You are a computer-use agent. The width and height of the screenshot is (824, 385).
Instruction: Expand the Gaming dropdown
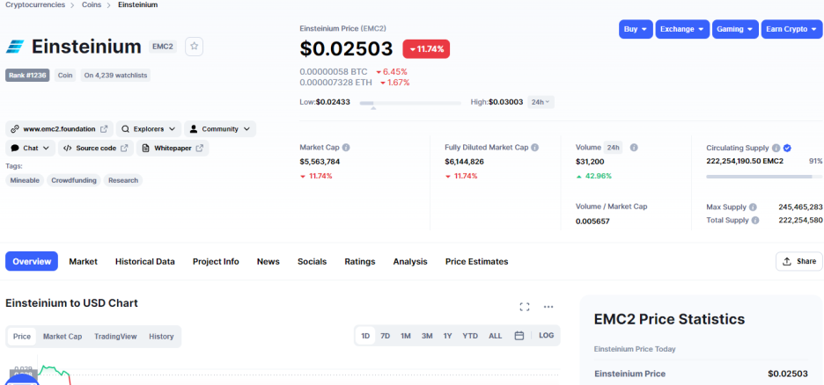(736, 29)
